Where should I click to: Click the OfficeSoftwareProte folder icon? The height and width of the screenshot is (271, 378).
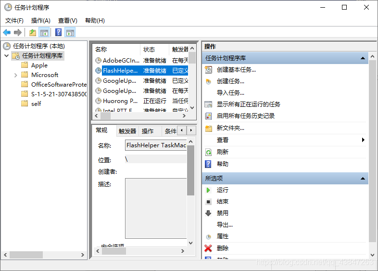25,84
